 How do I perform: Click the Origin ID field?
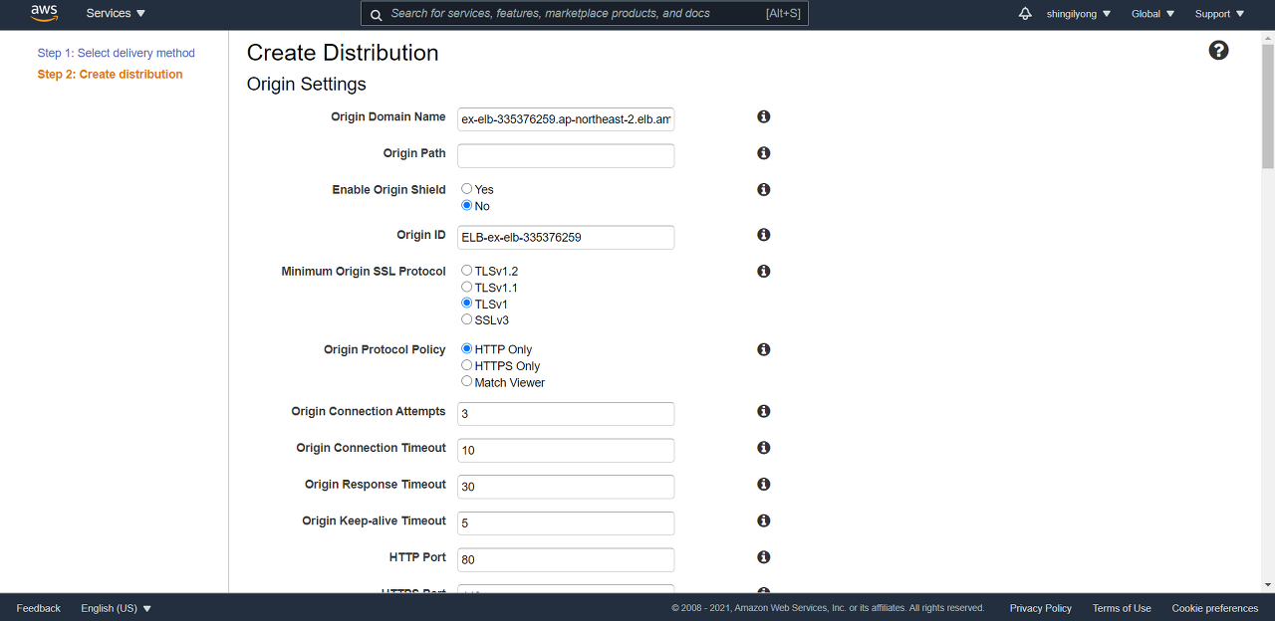566,238
